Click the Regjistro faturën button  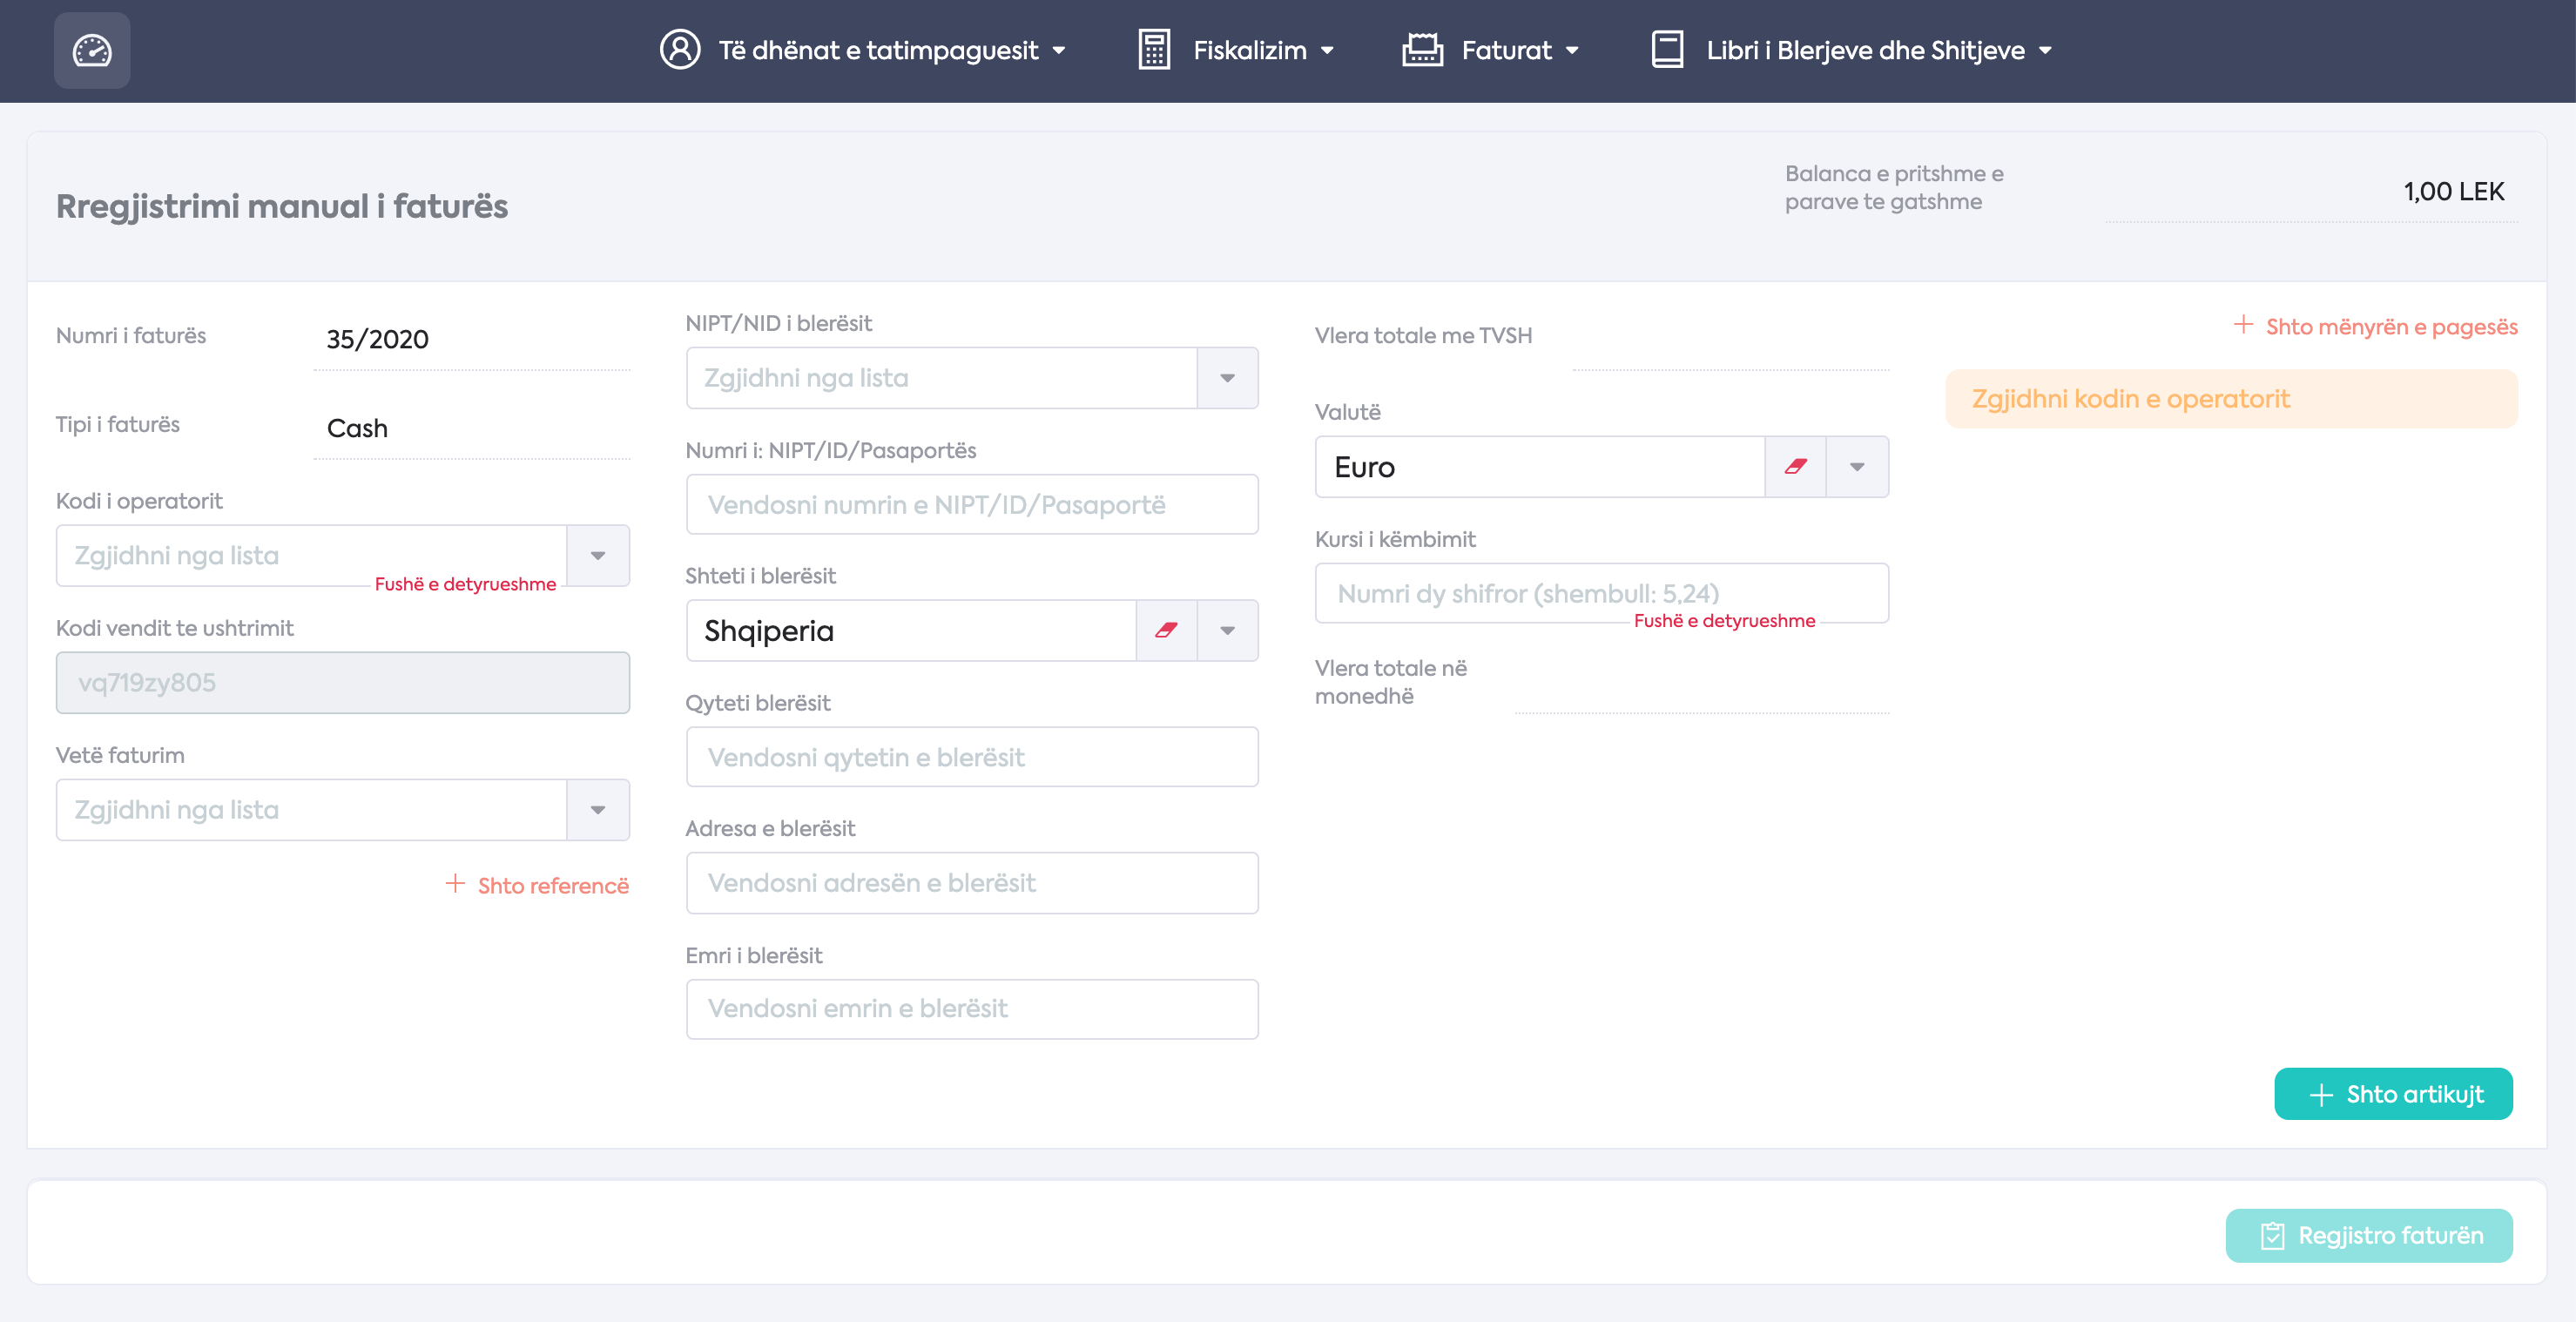pos(2369,1235)
